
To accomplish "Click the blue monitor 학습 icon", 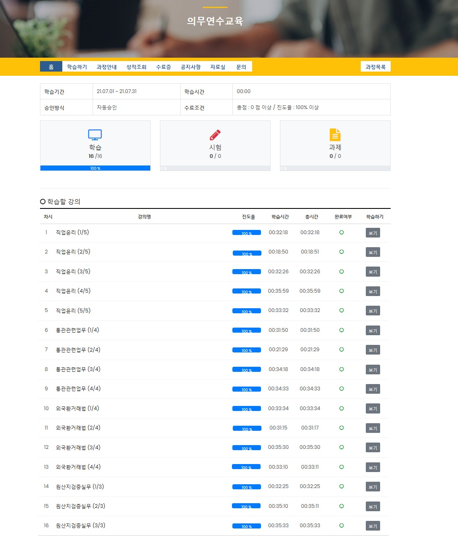I will pos(95,135).
